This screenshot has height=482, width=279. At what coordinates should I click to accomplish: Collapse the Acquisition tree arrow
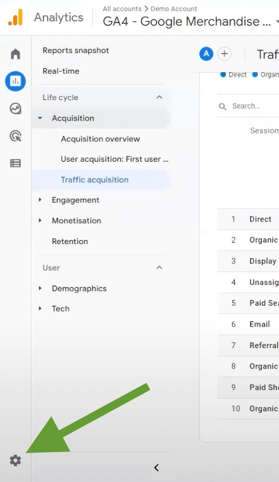tap(40, 118)
